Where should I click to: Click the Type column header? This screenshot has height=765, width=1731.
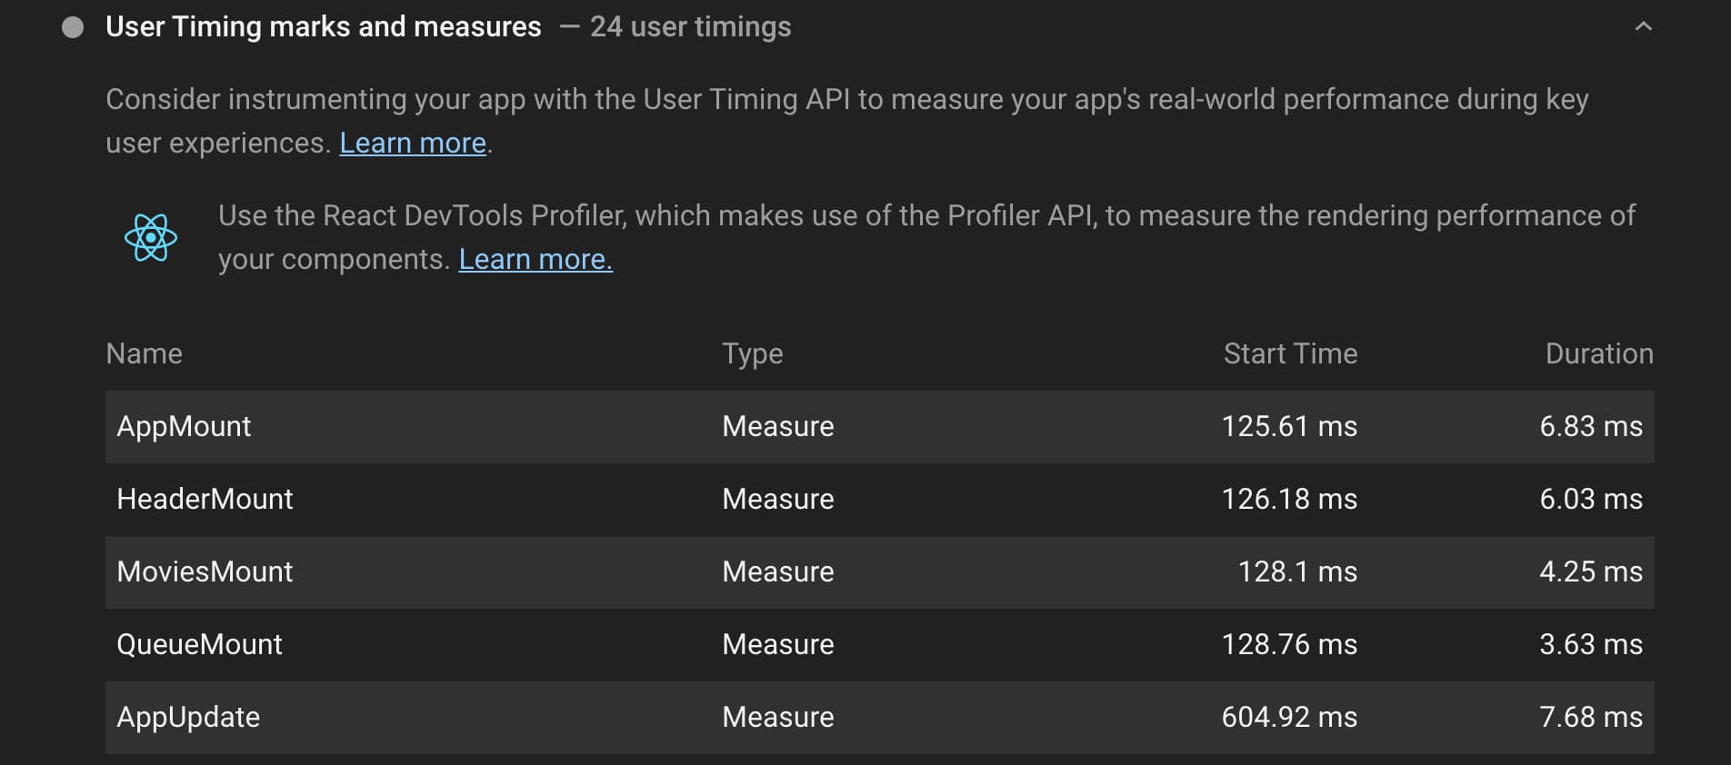pyautogui.click(x=752, y=353)
